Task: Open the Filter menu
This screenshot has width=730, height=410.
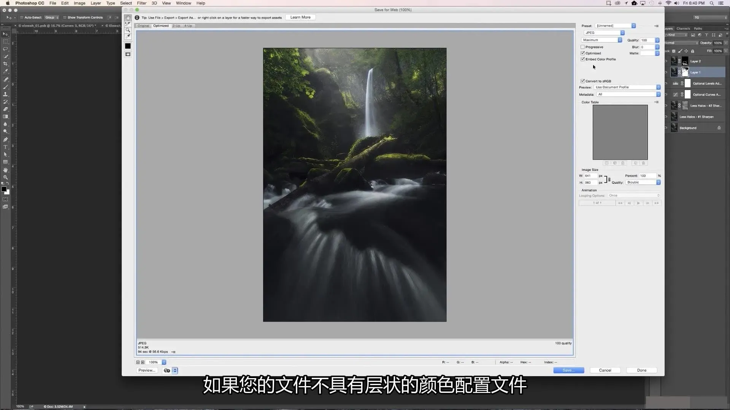Action: pos(141,3)
